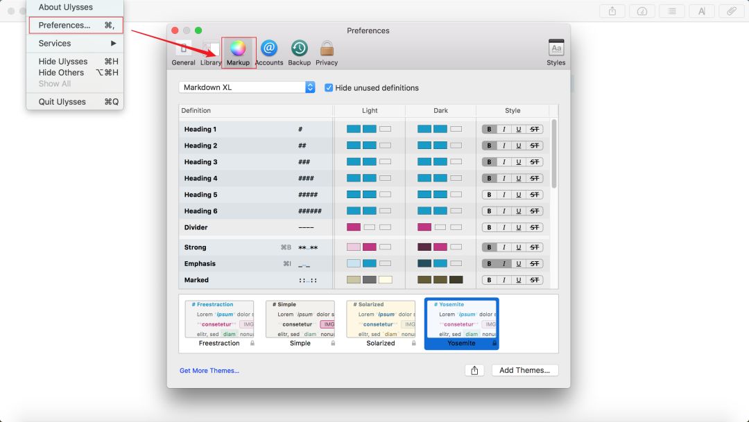Image resolution: width=749 pixels, height=422 pixels.
Task: Toggle underline for Heading 3
Action: 519,162
